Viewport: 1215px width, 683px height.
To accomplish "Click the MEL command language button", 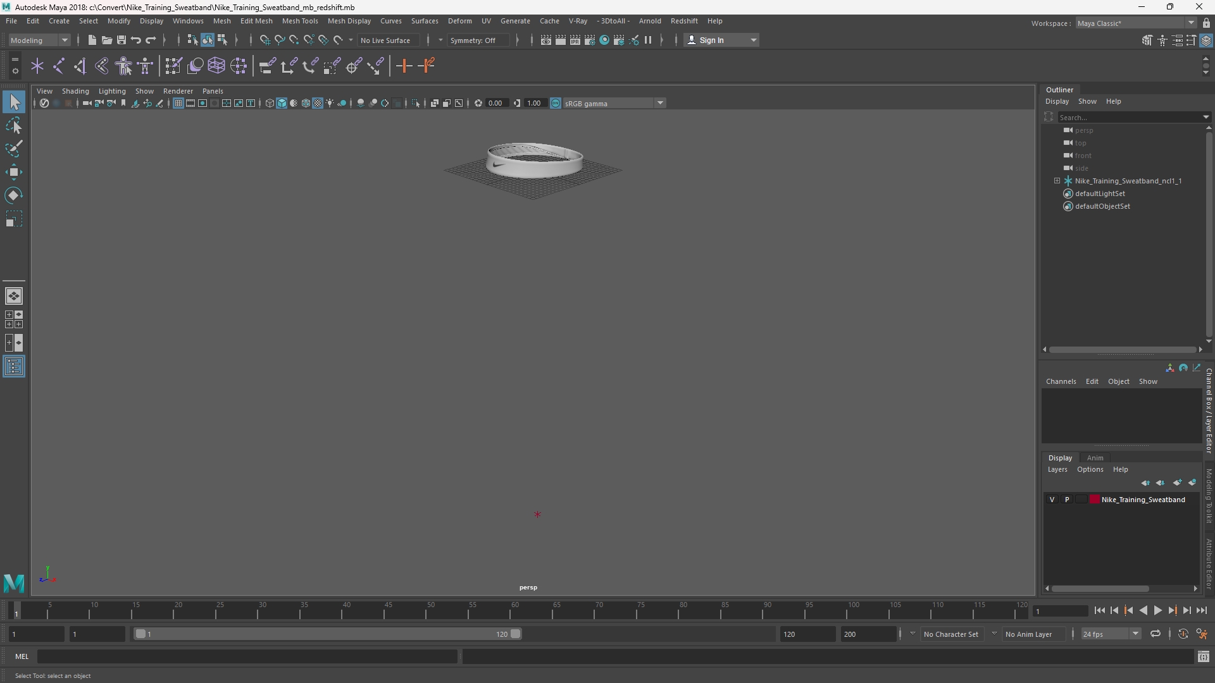I will (x=22, y=656).
